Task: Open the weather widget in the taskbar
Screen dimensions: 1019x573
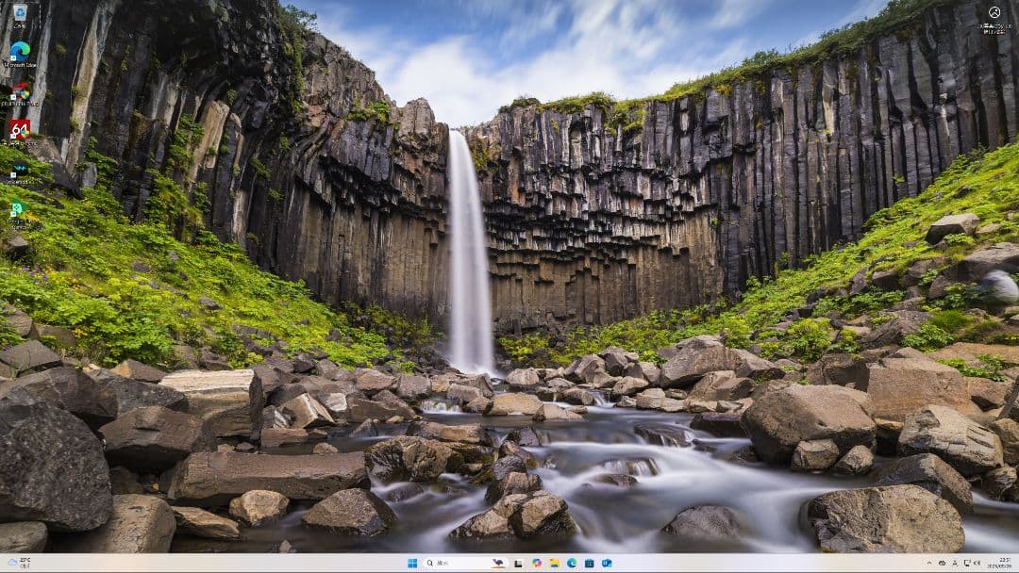Action: (x=19, y=563)
